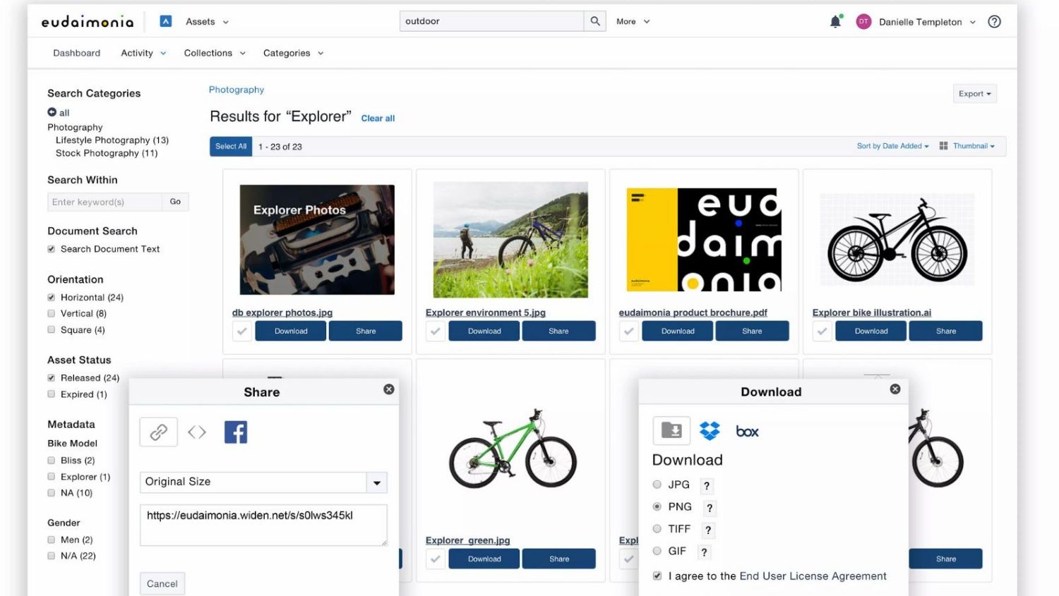Check the Bliss bike model filter
Viewport: 1059px width, 596px height.
51,461
